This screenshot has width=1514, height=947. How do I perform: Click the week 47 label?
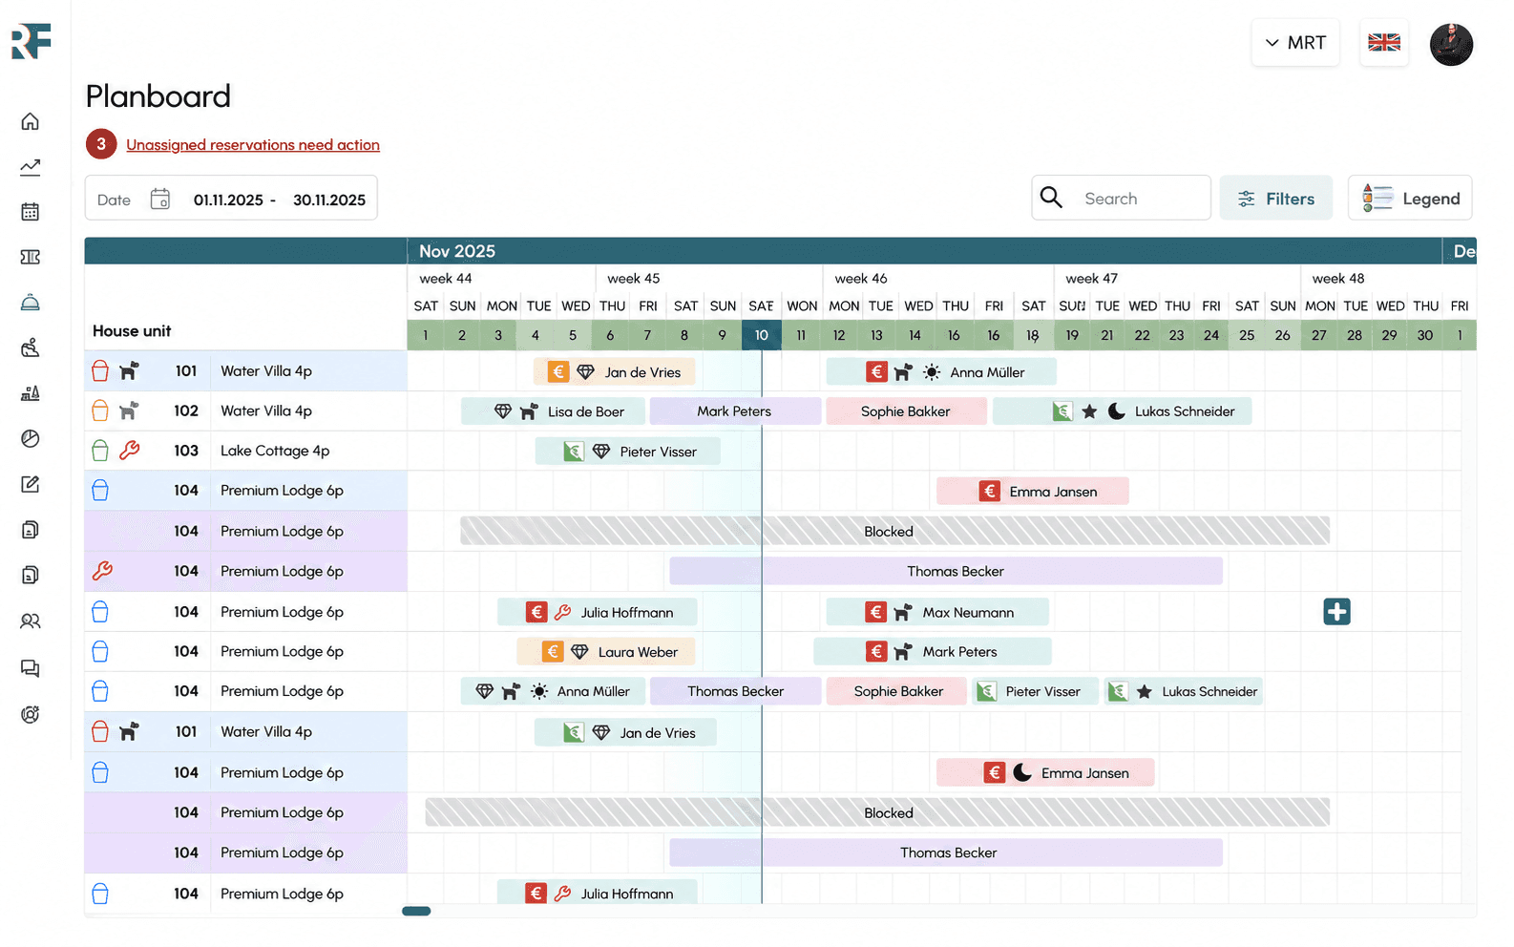tap(1092, 279)
